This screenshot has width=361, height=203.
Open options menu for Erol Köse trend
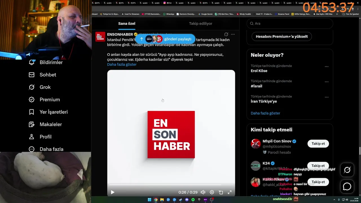327,67
